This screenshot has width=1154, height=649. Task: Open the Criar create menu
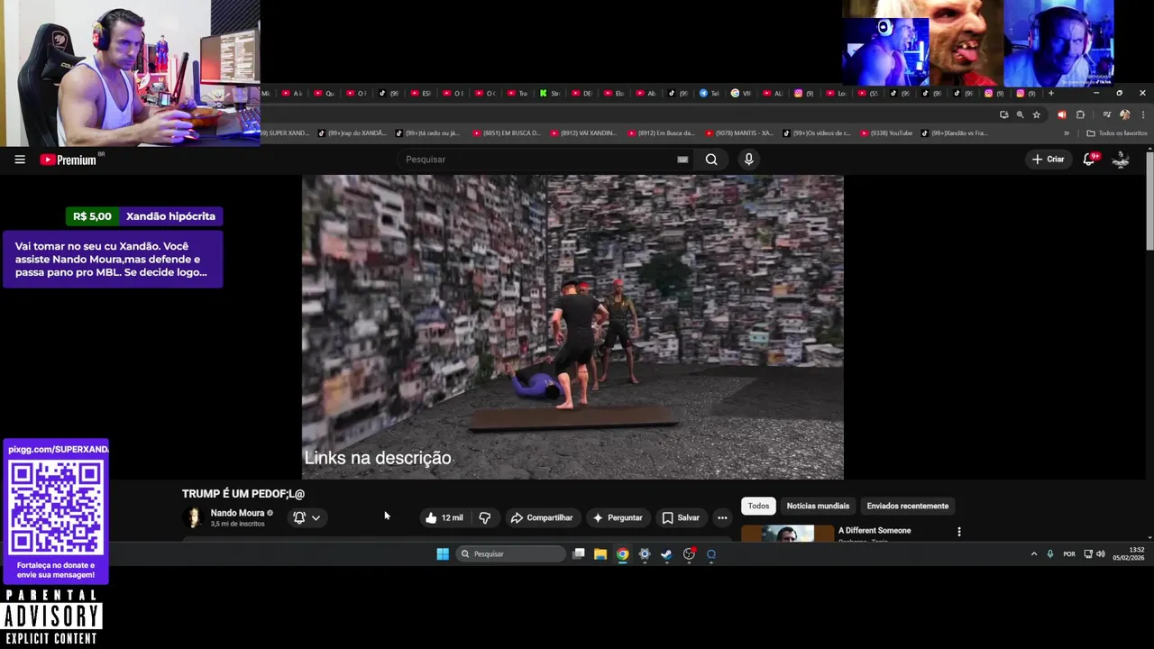[x=1049, y=160]
